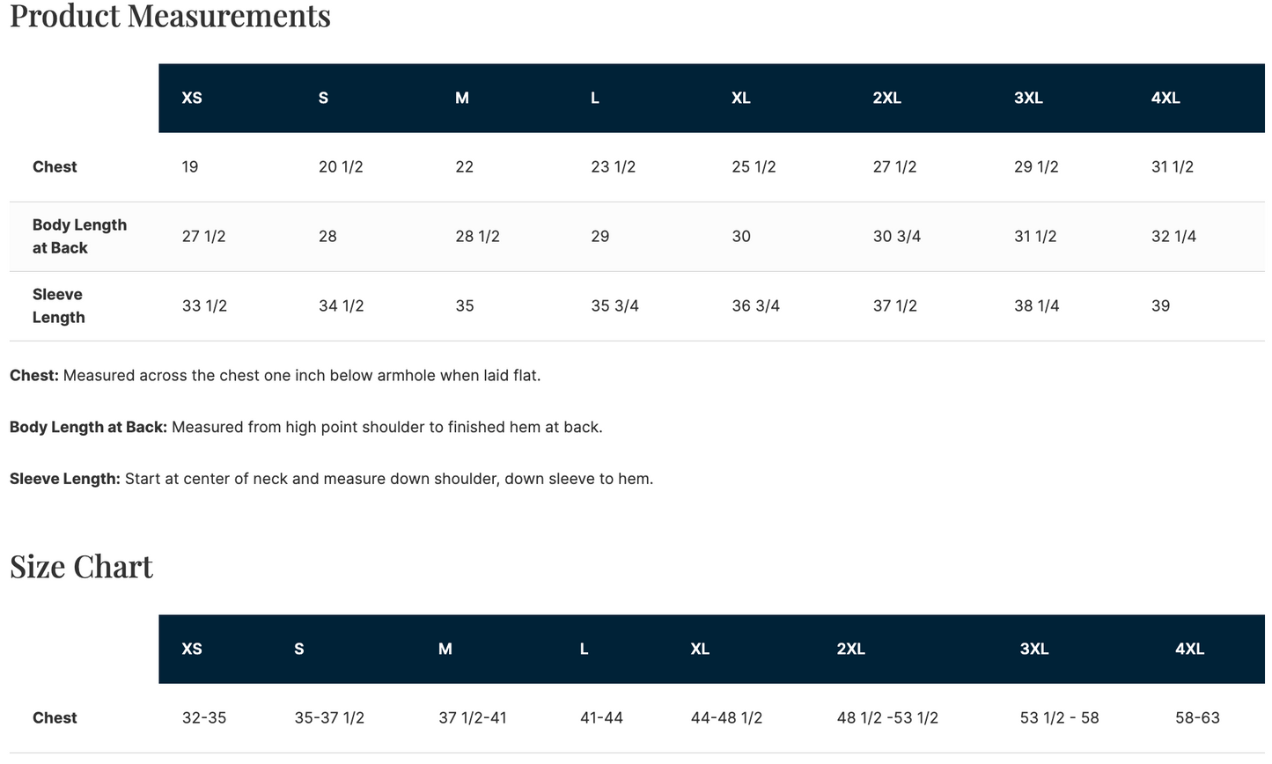1272x764 pixels.
Task: Select the Chest row label in Product Measurements
Action: pos(55,166)
